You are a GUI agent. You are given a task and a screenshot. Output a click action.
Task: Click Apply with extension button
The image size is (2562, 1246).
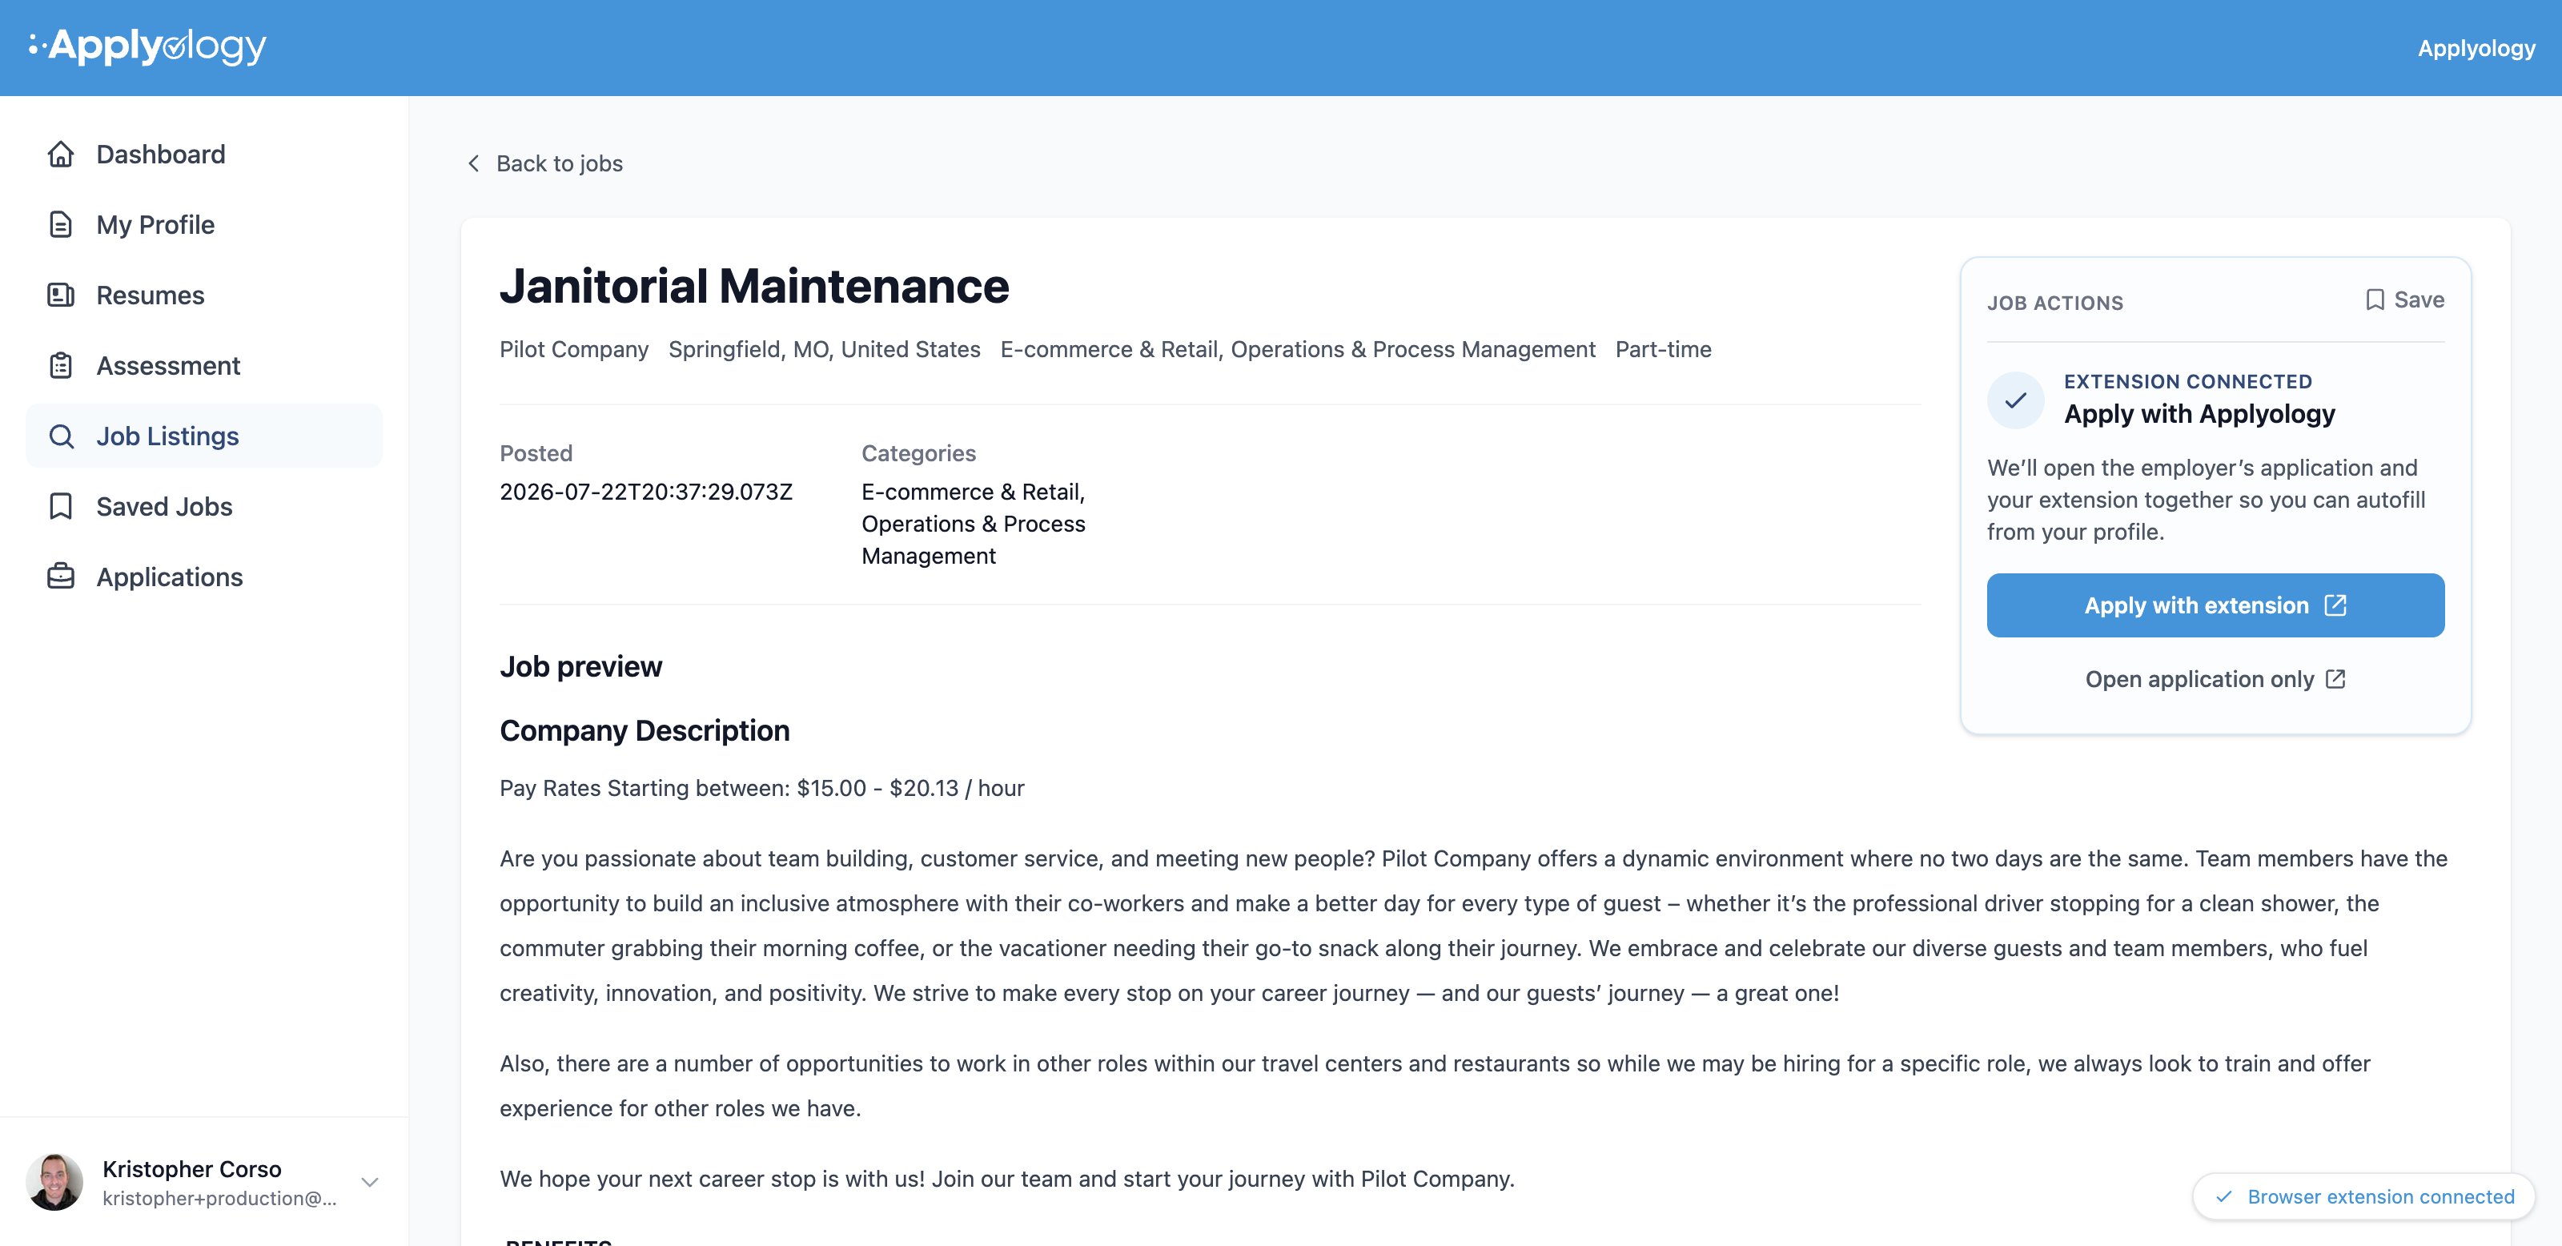(x=2215, y=605)
